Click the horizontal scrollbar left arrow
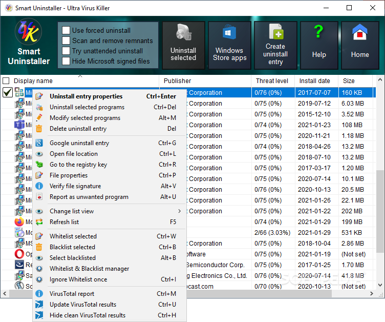The height and width of the screenshot is (322, 385). pyautogui.click(x=5, y=293)
